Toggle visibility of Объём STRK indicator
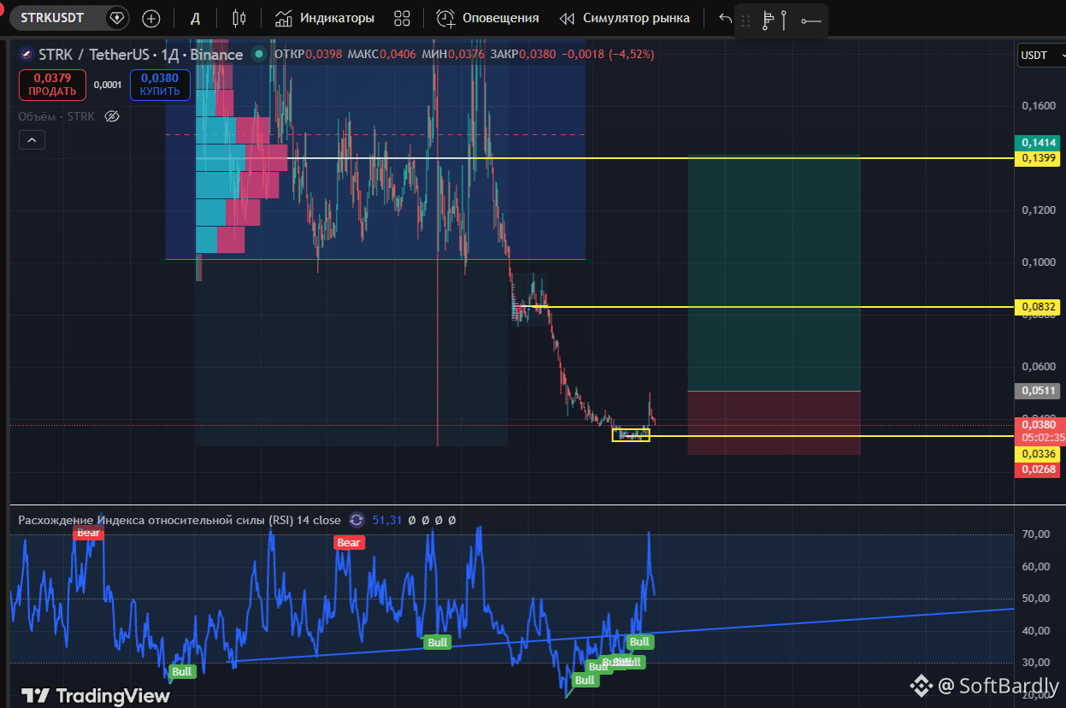This screenshot has width=1066, height=708. tap(111, 116)
